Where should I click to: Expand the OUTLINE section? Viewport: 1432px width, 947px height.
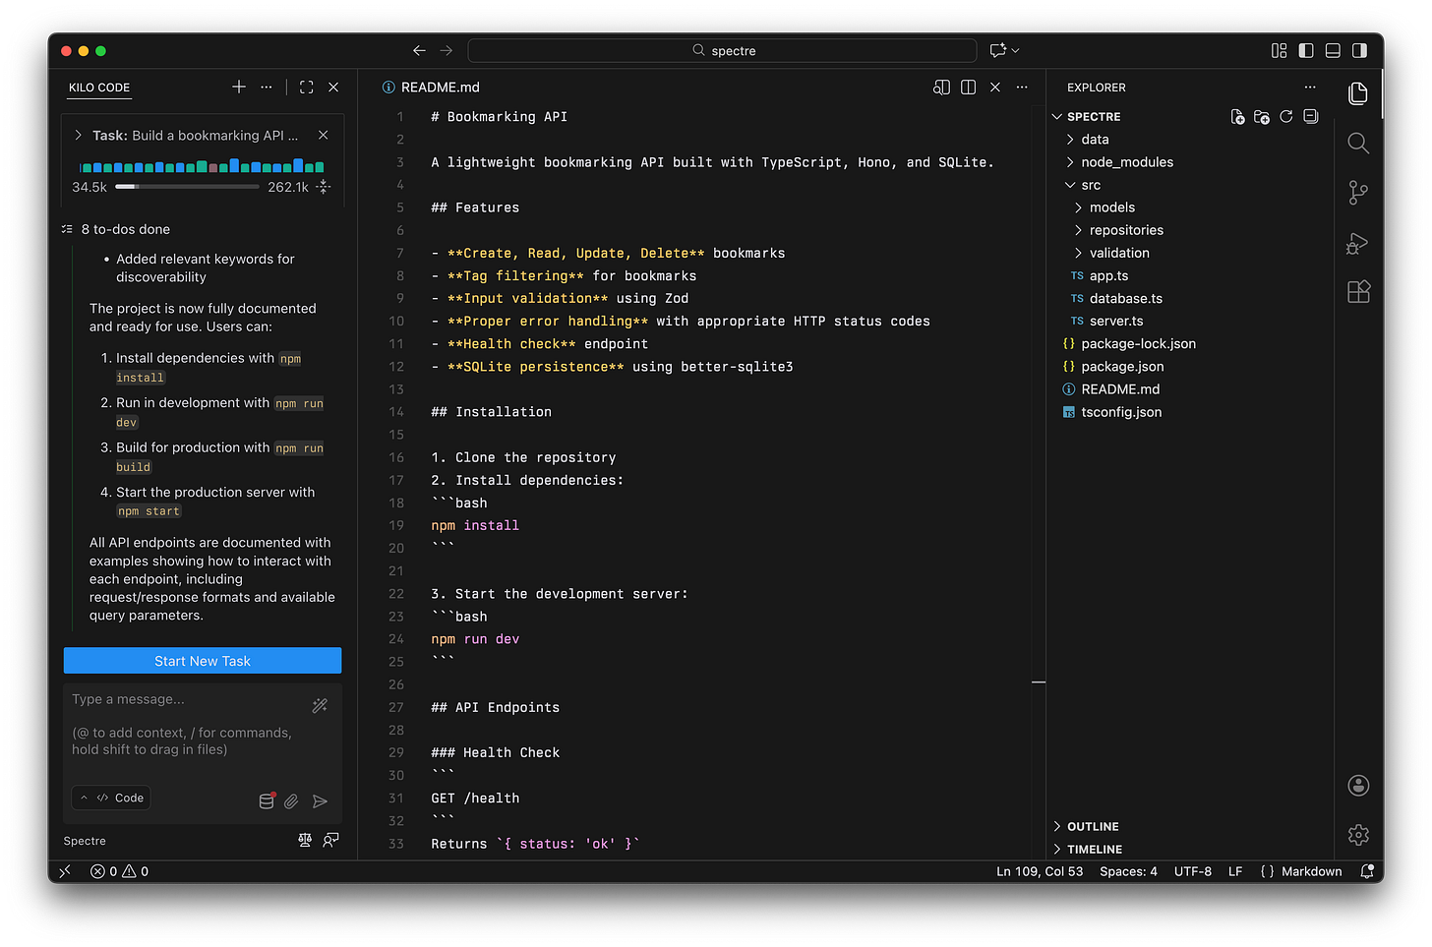click(1092, 827)
